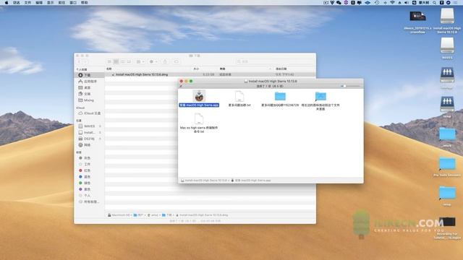463x260 pixels.
Task: Open the Apple menu
Action: (7, 3)
